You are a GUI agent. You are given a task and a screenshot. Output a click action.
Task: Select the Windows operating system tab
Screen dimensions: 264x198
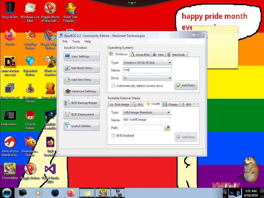pos(118,54)
